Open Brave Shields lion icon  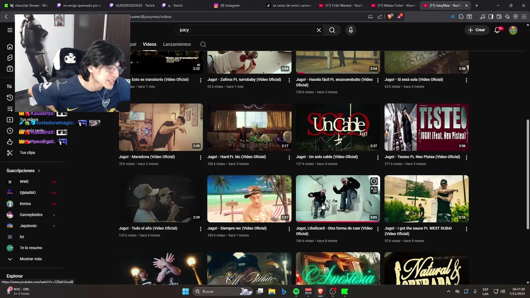390,17
